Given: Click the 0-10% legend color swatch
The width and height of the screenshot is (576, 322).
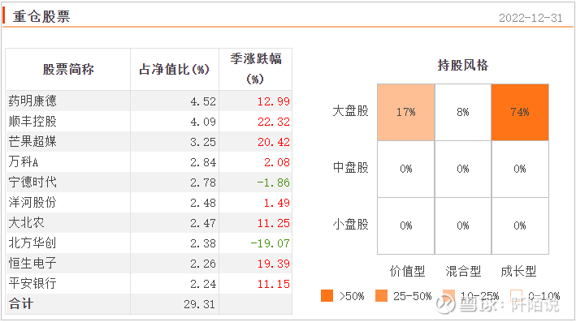Looking at the screenshot, I should coord(516,295).
